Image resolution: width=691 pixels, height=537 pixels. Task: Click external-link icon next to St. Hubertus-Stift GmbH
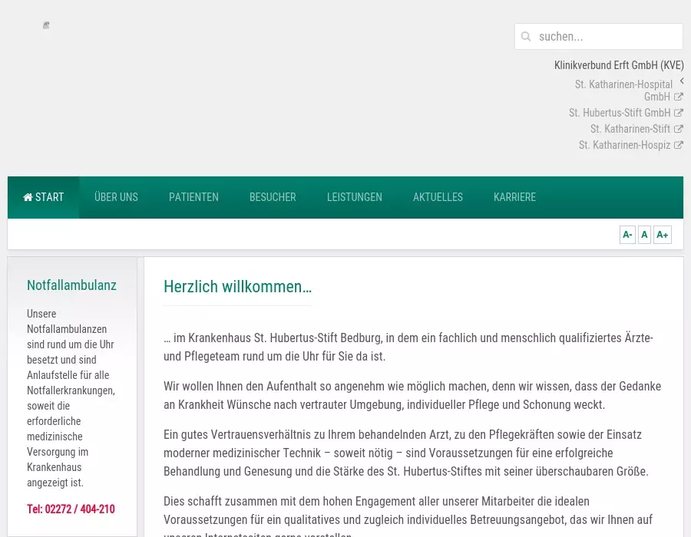click(679, 113)
